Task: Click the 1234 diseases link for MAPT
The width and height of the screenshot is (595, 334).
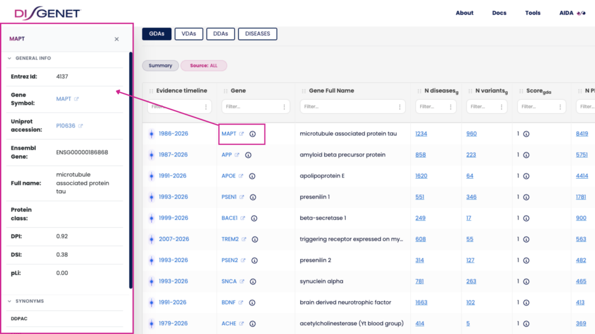Action: [x=421, y=134]
